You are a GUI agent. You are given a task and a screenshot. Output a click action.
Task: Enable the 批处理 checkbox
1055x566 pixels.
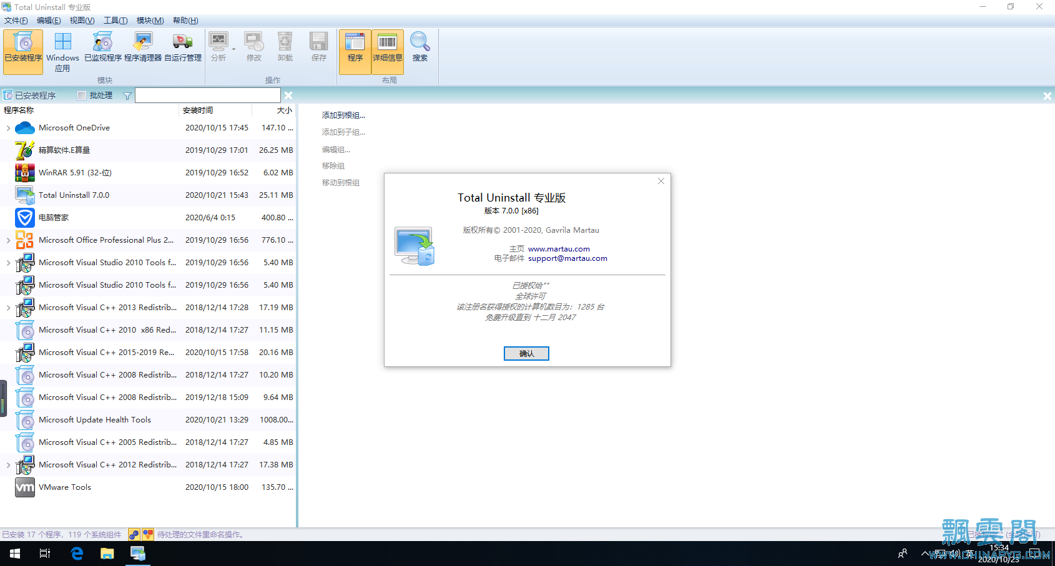[x=82, y=95]
